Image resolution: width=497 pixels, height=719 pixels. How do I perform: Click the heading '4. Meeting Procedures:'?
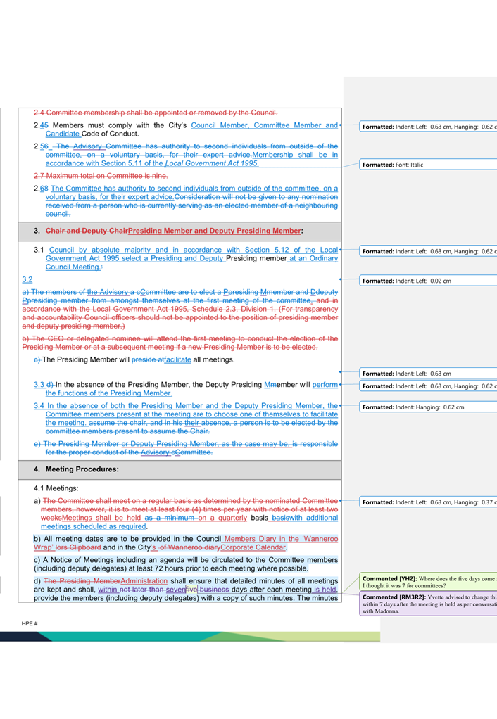point(76,469)
